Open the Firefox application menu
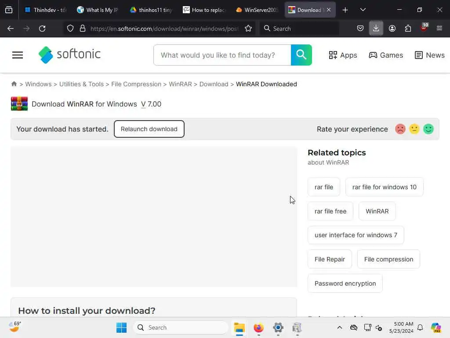 (439, 29)
